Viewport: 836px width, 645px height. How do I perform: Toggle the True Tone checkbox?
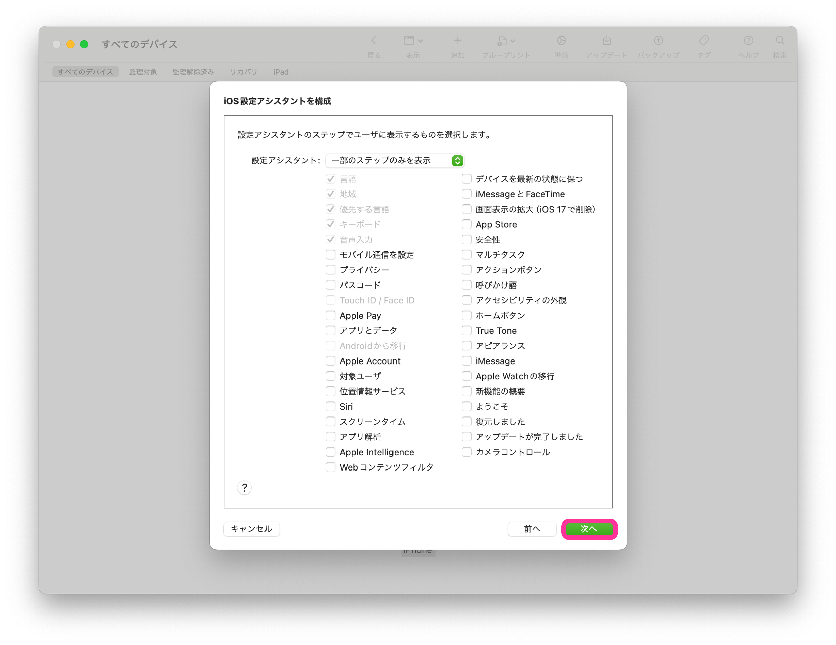pyautogui.click(x=466, y=330)
